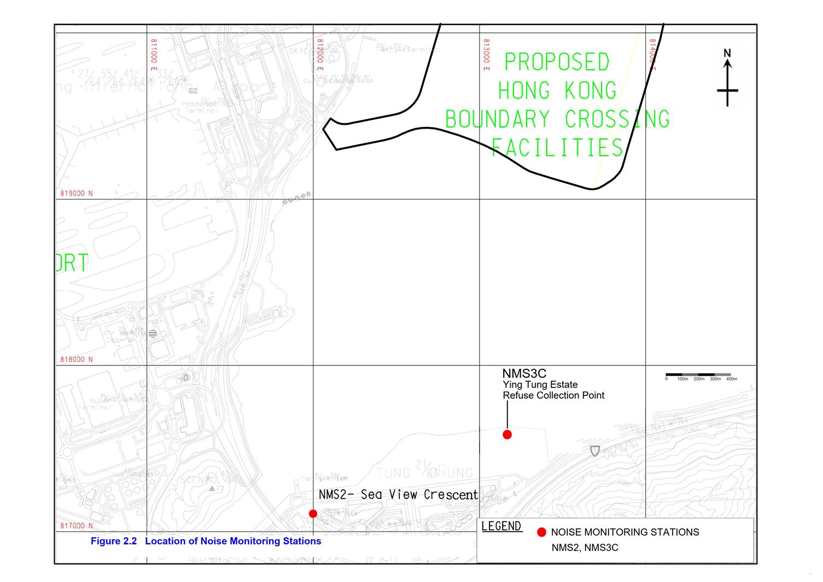Click the 'NMS2, NMS3C' legend text

coord(585,548)
